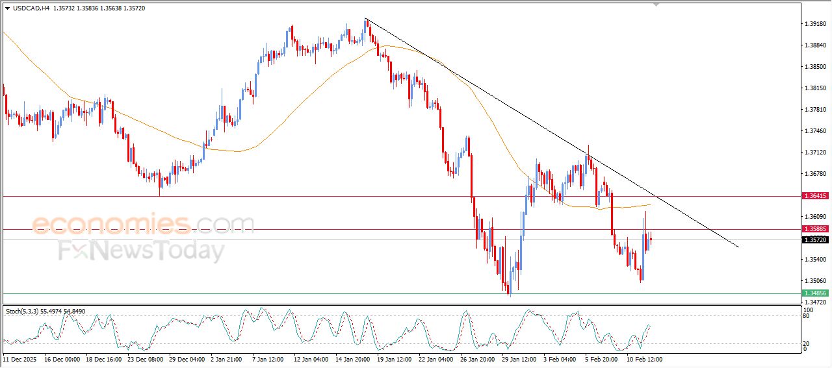Screen dimensions: 832x368
Task: Select the red 1.35885 price label
Action: click(815, 229)
